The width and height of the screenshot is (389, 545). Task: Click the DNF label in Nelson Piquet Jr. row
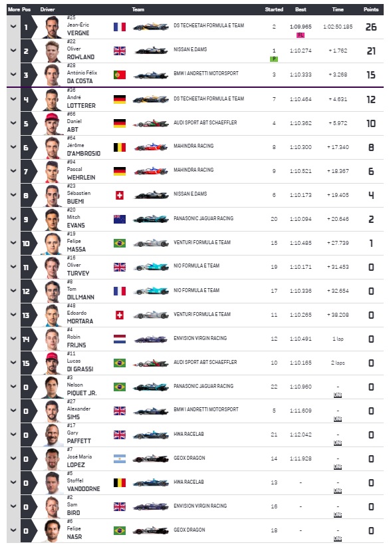click(338, 395)
